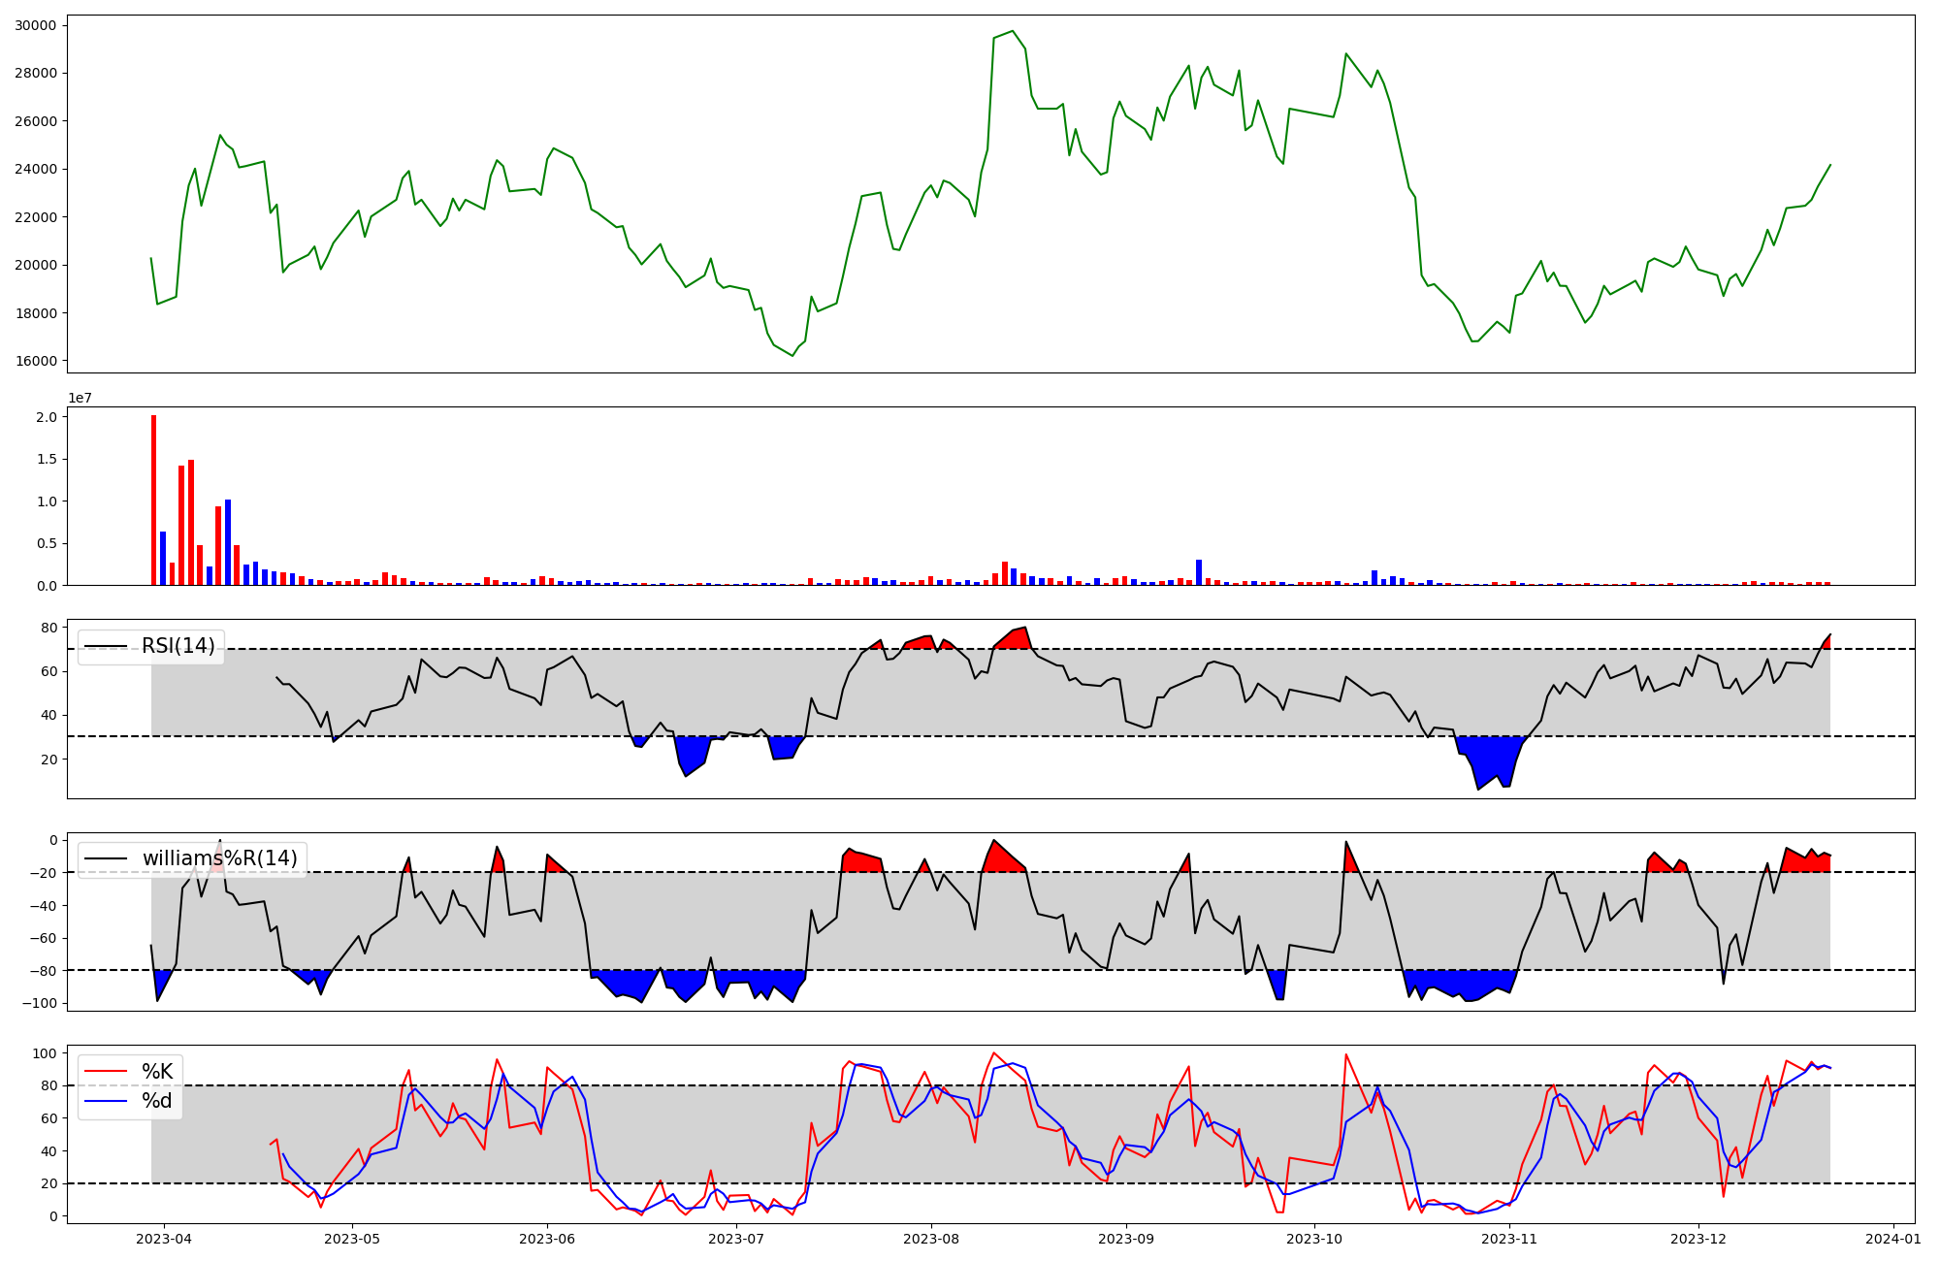Click the tall blue volume bar in mid-September

(x=1199, y=572)
